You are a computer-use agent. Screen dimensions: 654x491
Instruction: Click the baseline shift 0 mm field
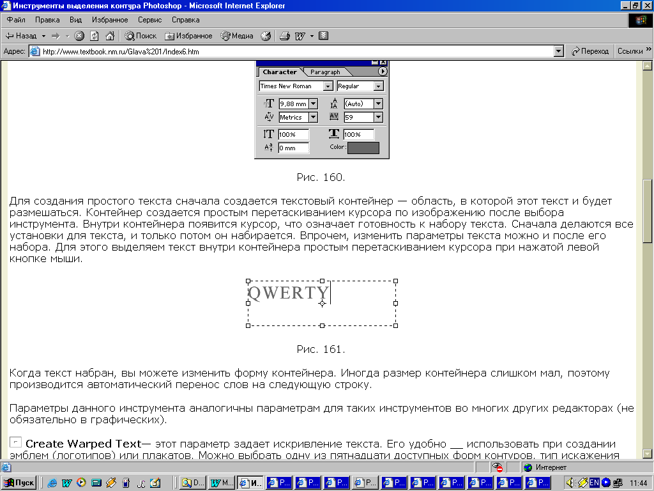tap(294, 148)
